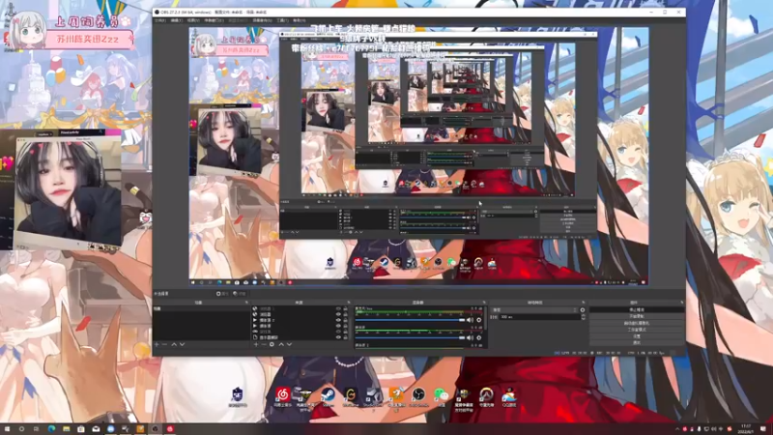Click the transition duration 300 ms field
This screenshot has width=773, height=435.
tap(539, 317)
